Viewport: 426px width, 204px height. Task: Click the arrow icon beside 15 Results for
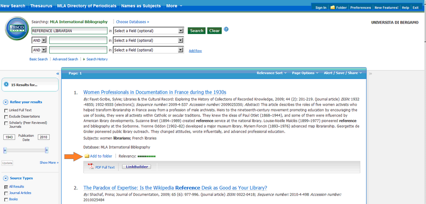6,85
